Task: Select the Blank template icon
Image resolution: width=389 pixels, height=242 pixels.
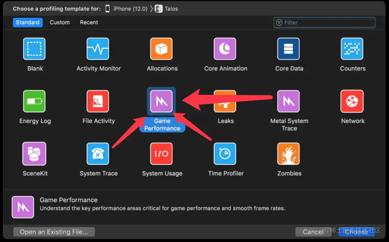Action: coord(34,49)
